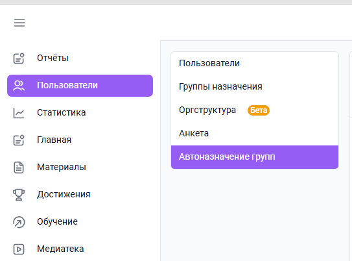Open the Достижения section label
This screenshot has width=352, height=261.
tap(64, 194)
